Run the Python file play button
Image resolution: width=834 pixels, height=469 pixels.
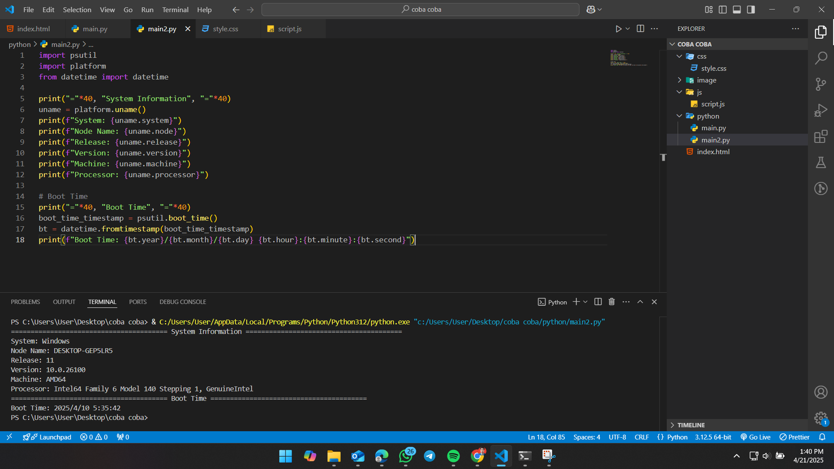click(619, 29)
